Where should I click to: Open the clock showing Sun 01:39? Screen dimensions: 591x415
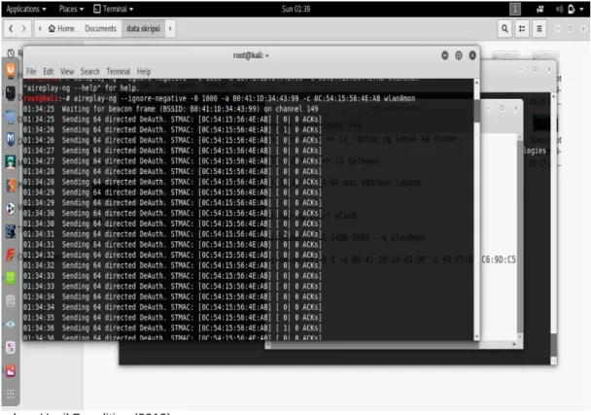click(x=295, y=9)
